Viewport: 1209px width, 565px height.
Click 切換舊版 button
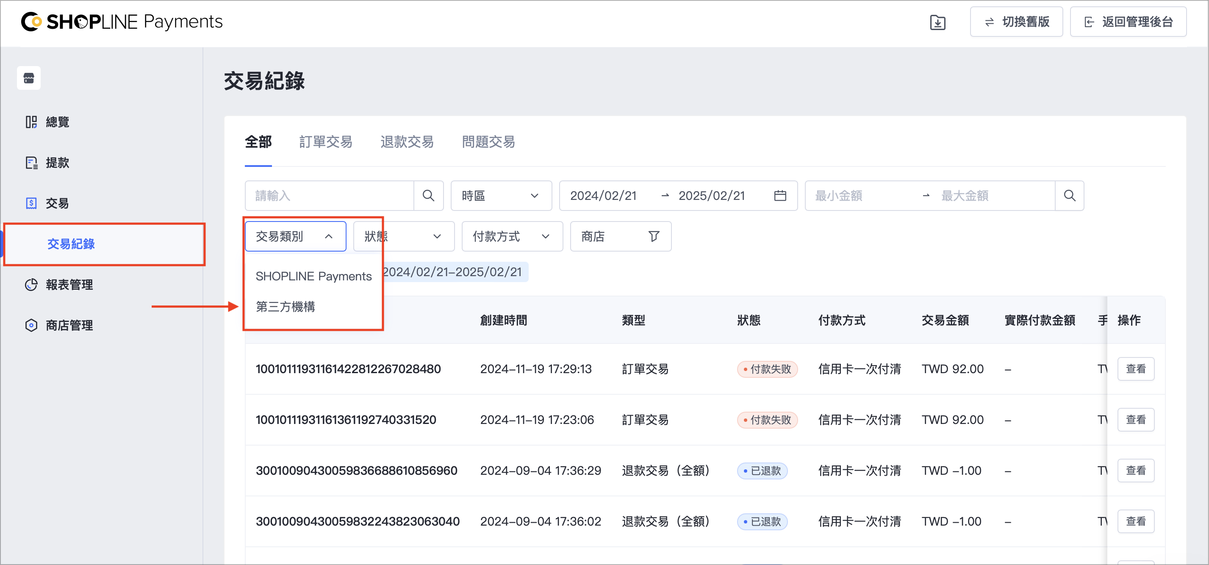point(1016,22)
